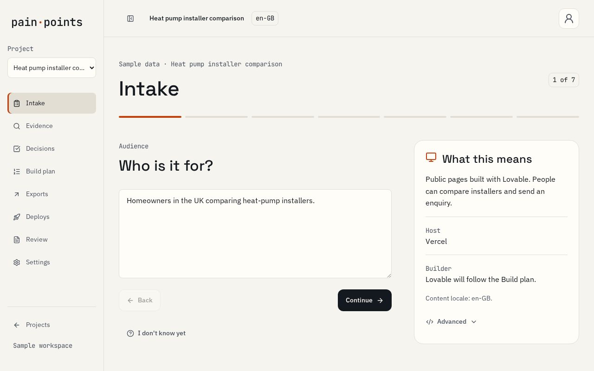Image resolution: width=594 pixels, height=371 pixels.
Task: Choose I don't know yet
Action: tap(156, 333)
